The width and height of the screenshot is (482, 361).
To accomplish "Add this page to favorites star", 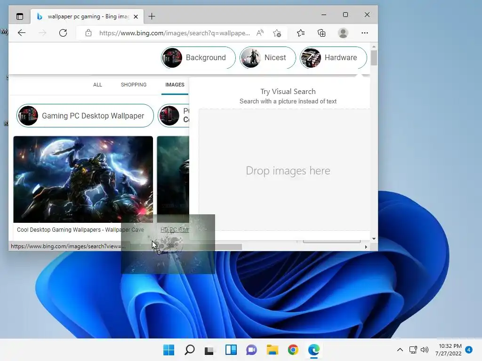I will pos(277,33).
